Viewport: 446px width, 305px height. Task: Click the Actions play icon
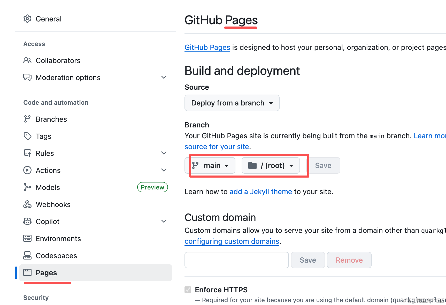[x=27, y=170]
